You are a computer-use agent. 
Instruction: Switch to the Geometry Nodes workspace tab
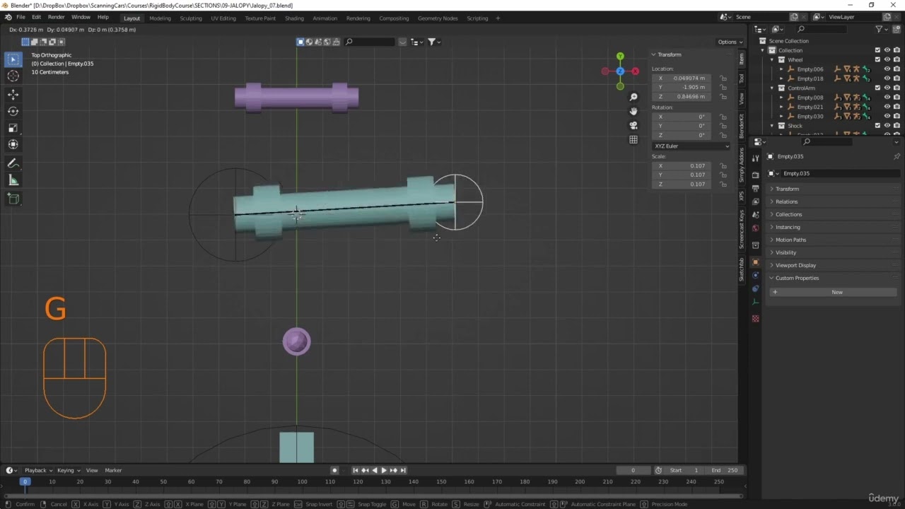438,18
